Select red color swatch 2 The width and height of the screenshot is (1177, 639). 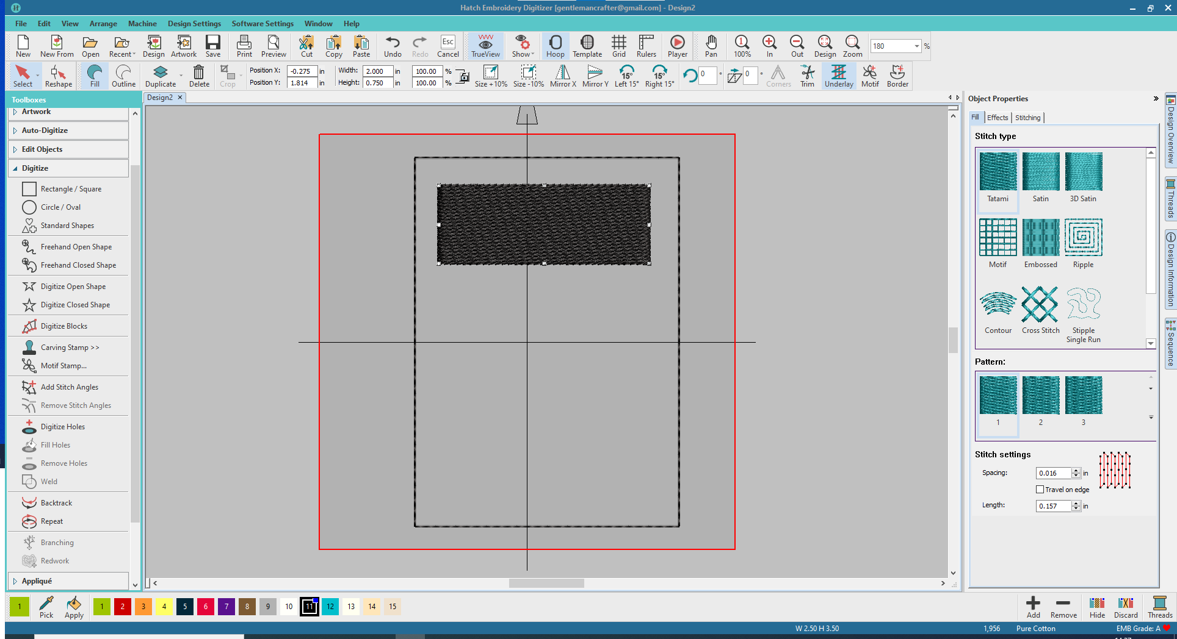pos(123,607)
